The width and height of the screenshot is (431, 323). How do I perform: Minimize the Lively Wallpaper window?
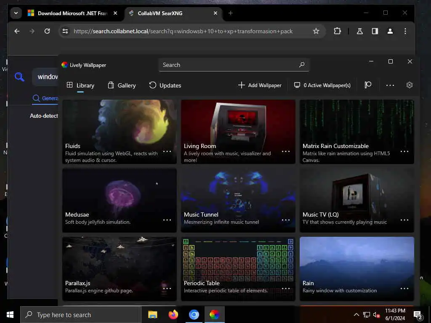pyautogui.click(x=371, y=61)
